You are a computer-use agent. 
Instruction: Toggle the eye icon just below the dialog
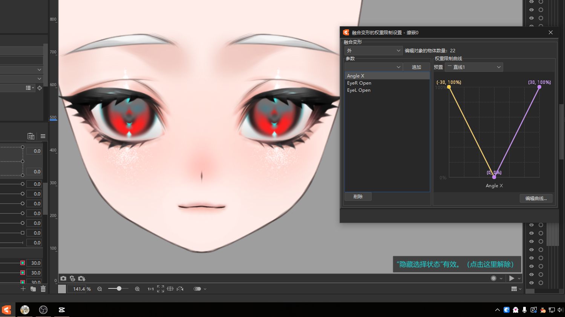coord(531,225)
